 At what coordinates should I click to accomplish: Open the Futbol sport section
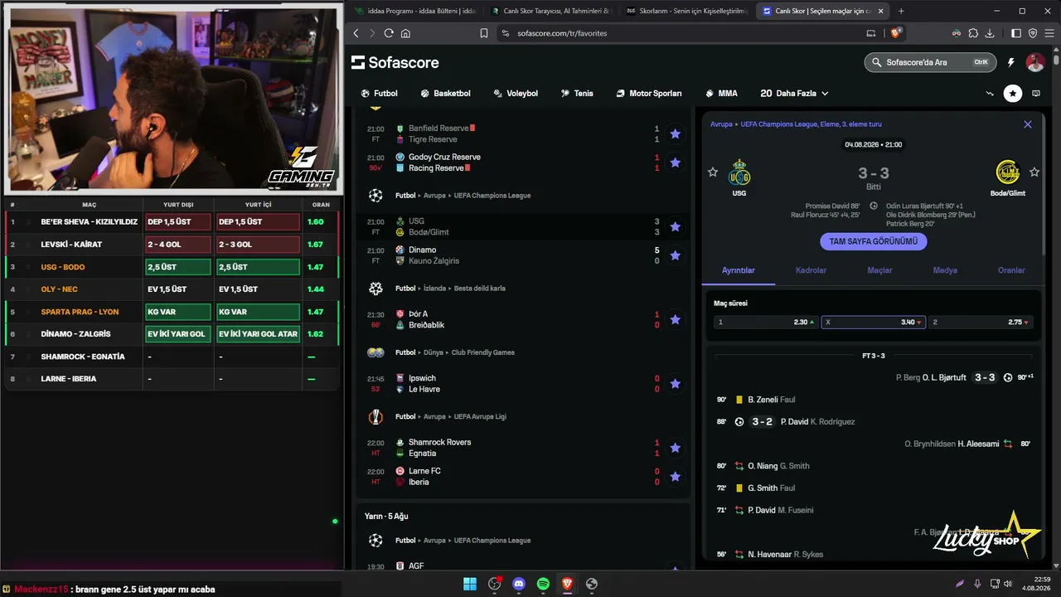click(380, 94)
